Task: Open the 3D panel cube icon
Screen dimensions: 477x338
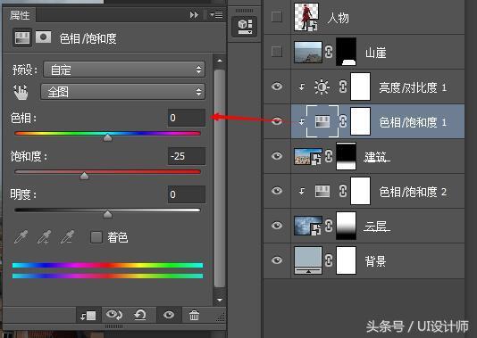Action: (245, 27)
